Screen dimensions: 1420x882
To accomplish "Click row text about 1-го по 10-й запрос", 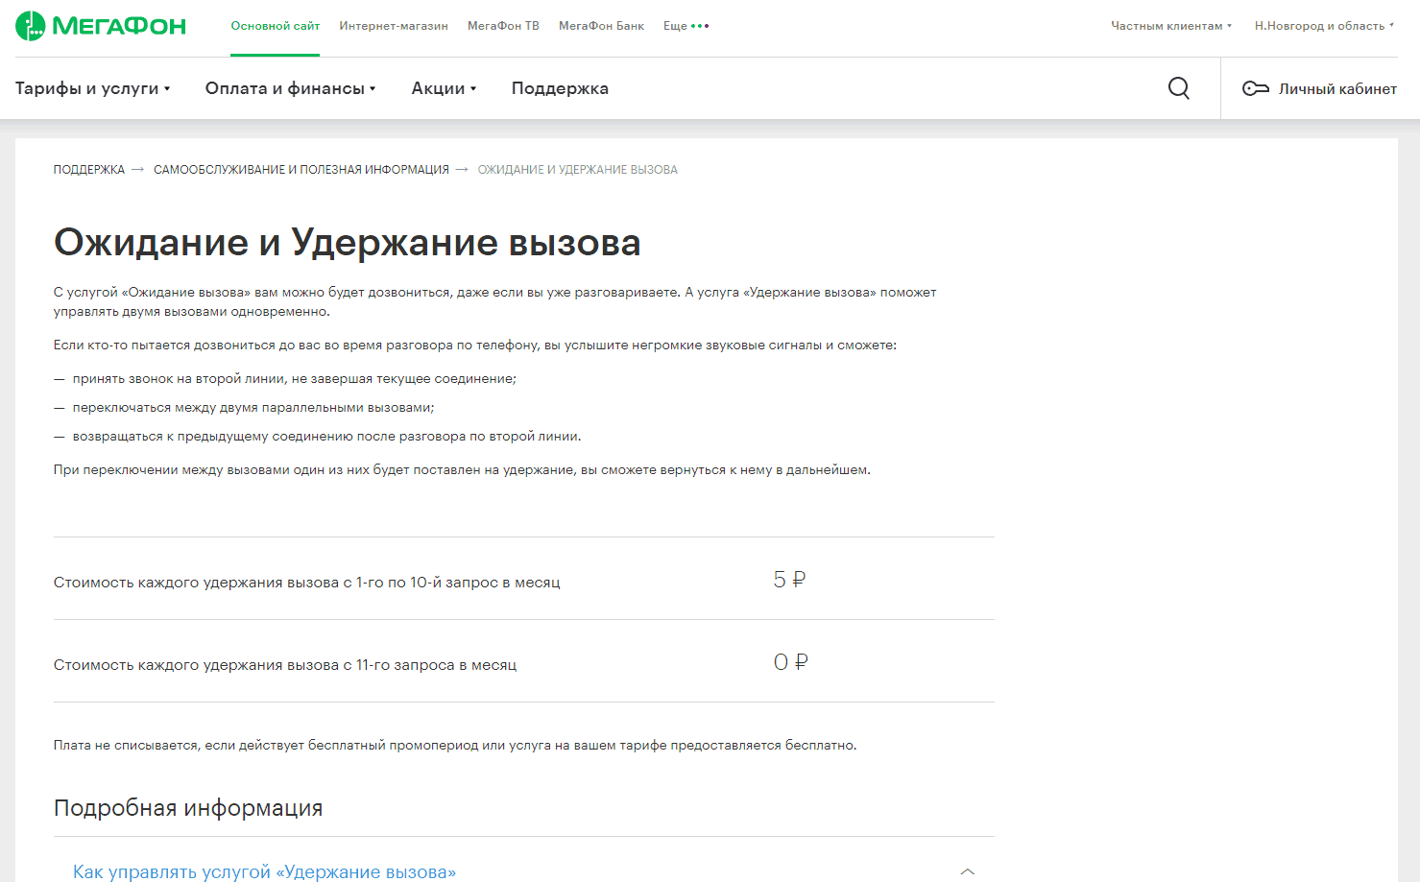I will (307, 583).
